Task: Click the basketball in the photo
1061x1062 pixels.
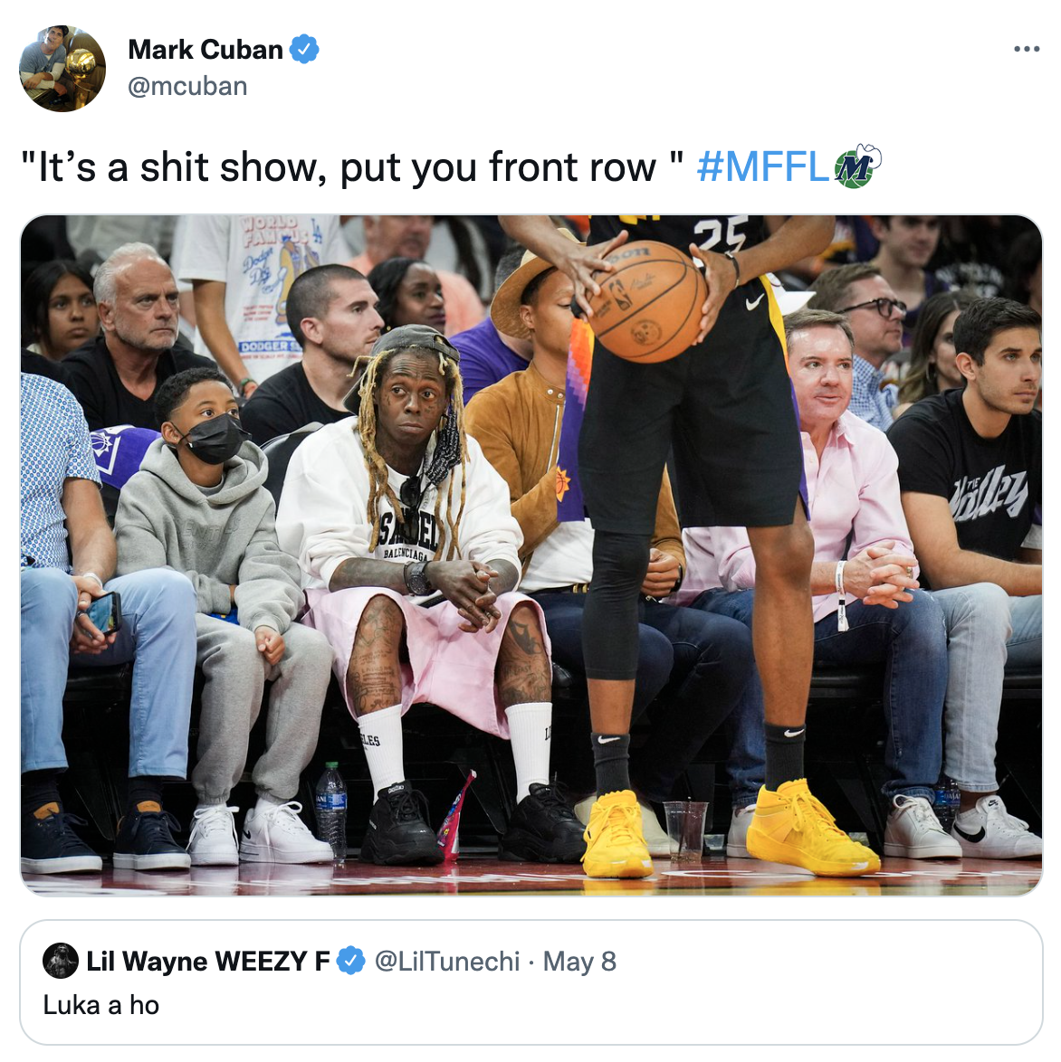Action: [647, 301]
